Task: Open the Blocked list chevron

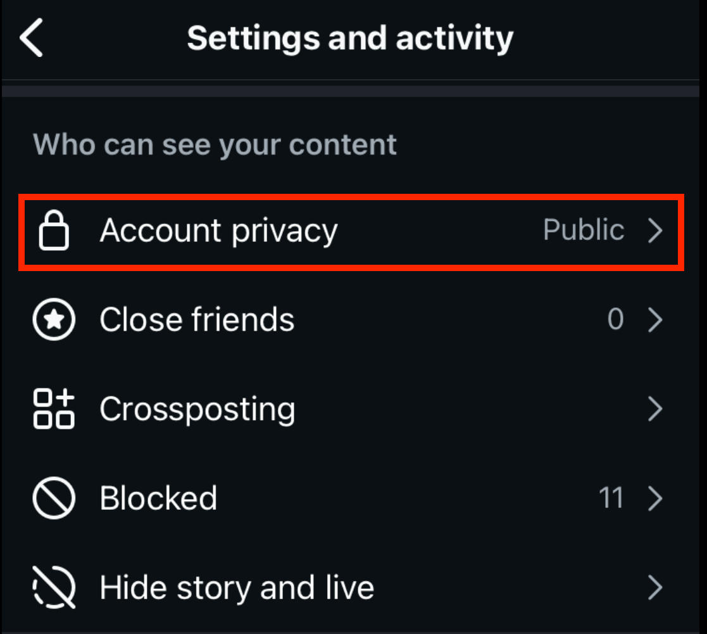Action: (656, 498)
